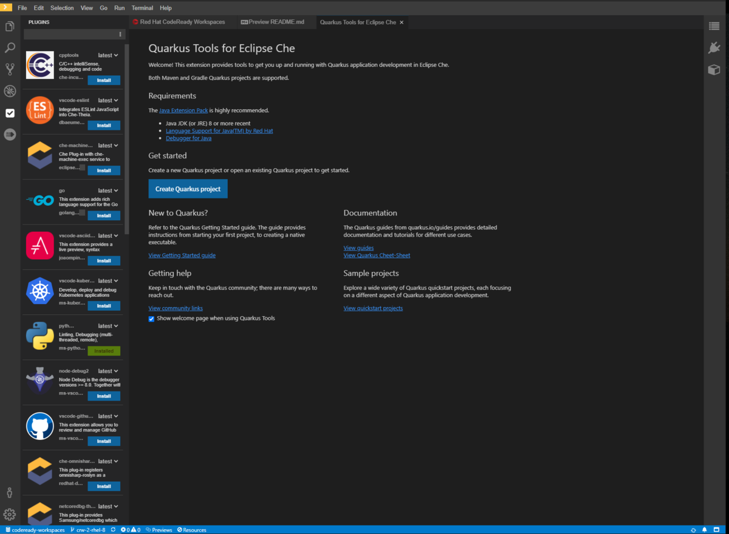The height and width of the screenshot is (534, 729).
Task: Open the Selection menu
Action: pyautogui.click(x=62, y=8)
